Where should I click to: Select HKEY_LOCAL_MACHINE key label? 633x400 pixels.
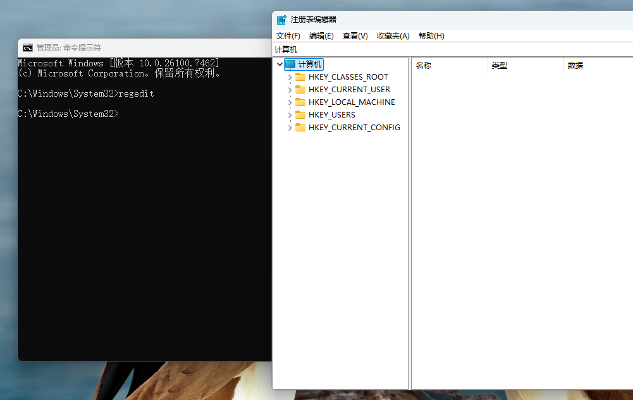352,102
